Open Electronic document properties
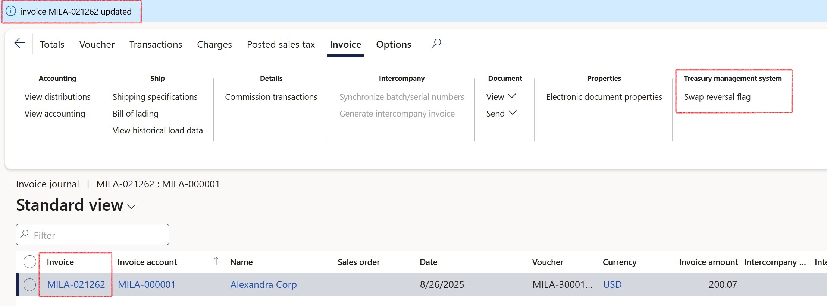The image size is (827, 306). (604, 97)
